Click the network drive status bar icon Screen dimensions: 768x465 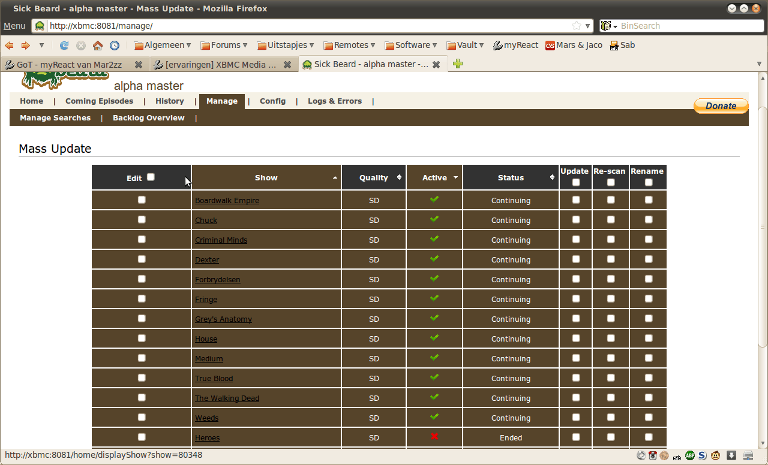click(748, 455)
